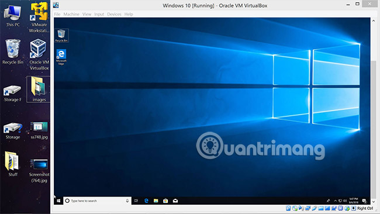The height and width of the screenshot is (214, 380).
Task: Click the guest clock showing 5:47 PM
Action: click(354, 201)
